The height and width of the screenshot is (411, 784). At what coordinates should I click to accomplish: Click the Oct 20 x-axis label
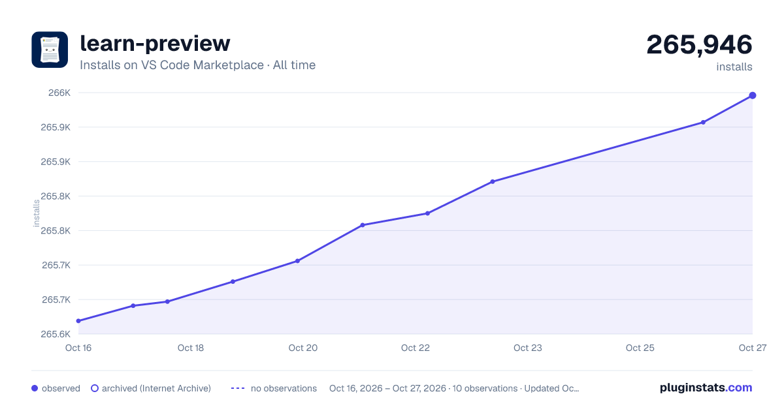click(303, 348)
